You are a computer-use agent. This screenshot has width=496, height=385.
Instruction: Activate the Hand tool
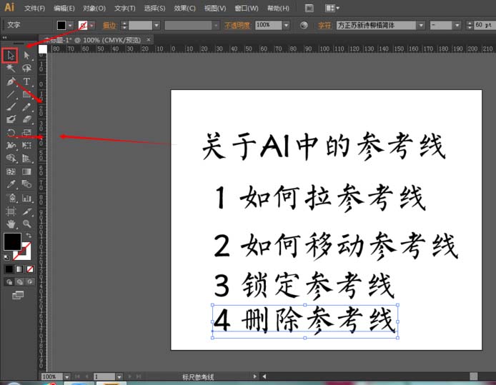(11, 224)
